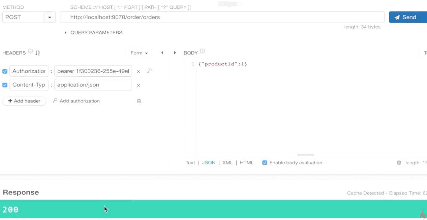This screenshot has width=427, height=220.
Task: Delete all headers trash icon
Action: (139, 101)
